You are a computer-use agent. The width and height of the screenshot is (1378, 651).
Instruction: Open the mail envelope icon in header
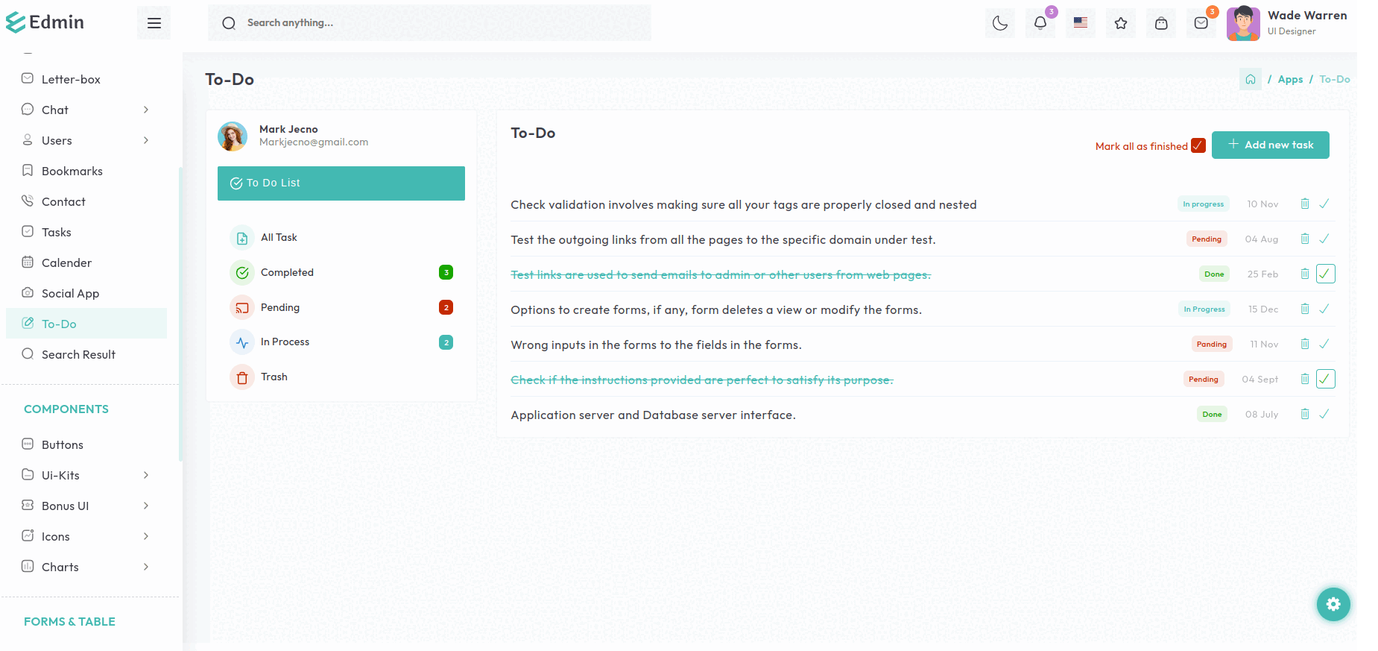pos(1201,23)
